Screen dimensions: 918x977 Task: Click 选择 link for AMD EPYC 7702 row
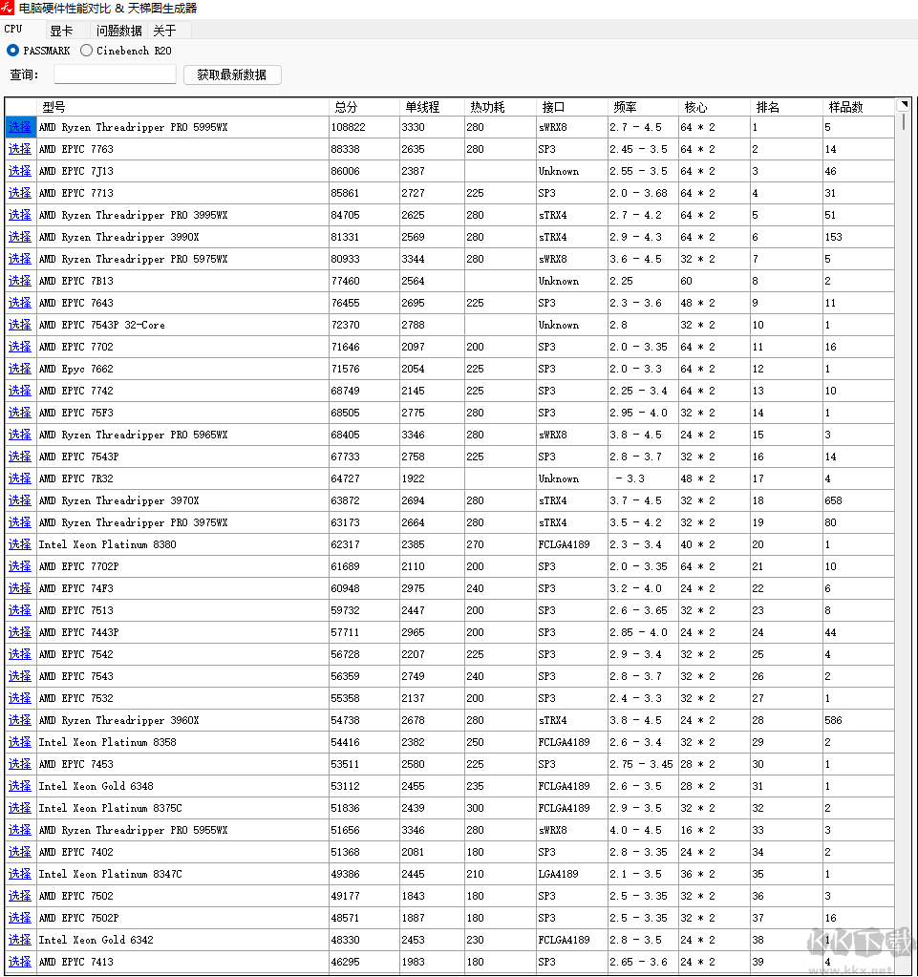point(20,347)
